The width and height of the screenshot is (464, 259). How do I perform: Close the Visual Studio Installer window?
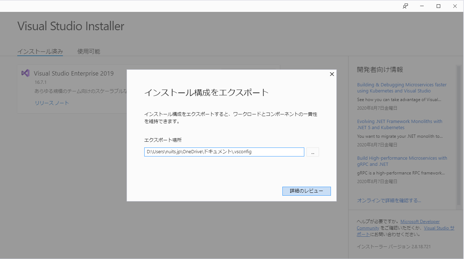455,6
